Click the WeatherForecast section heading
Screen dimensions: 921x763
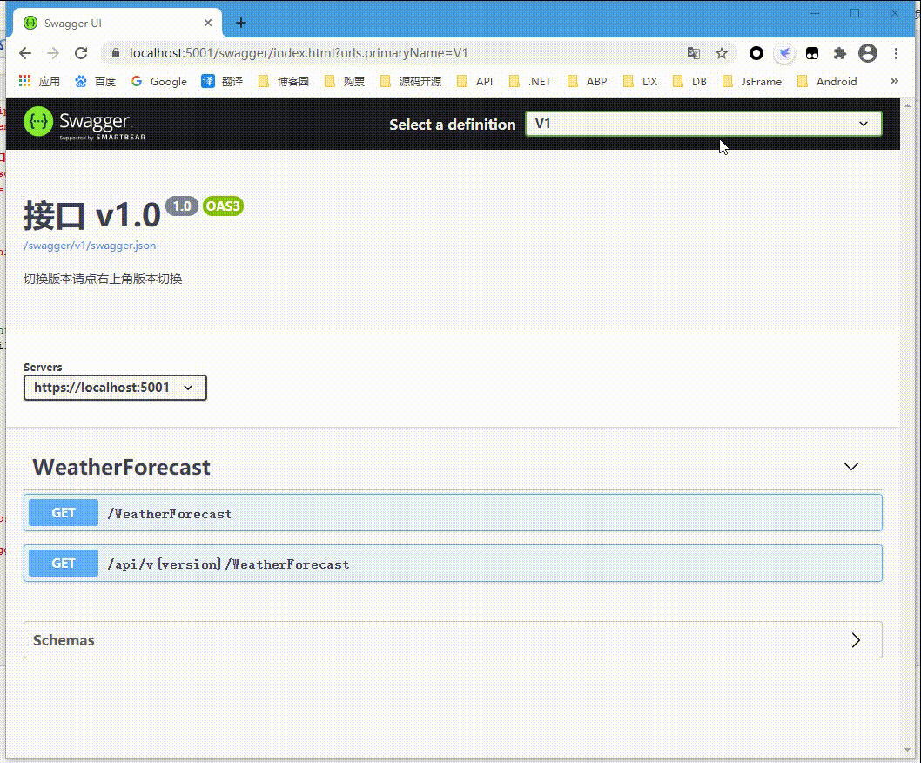coord(121,468)
